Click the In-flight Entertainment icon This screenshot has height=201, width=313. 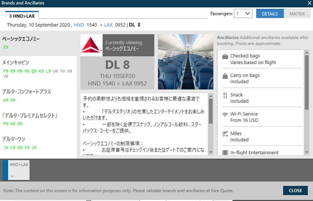coord(225,153)
